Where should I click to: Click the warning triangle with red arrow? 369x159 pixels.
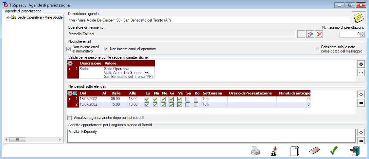[274, 151]
